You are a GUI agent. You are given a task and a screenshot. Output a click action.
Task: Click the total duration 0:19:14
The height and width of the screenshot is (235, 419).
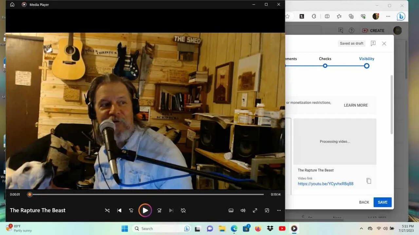click(x=276, y=195)
